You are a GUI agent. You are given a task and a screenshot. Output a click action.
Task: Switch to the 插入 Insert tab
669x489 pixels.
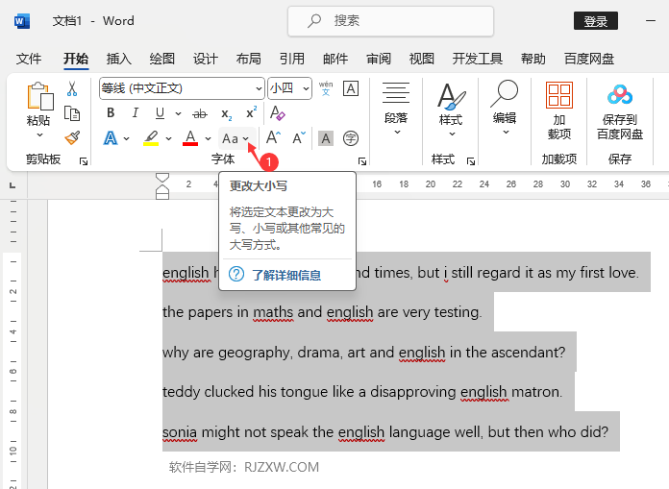(x=118, y=59)
